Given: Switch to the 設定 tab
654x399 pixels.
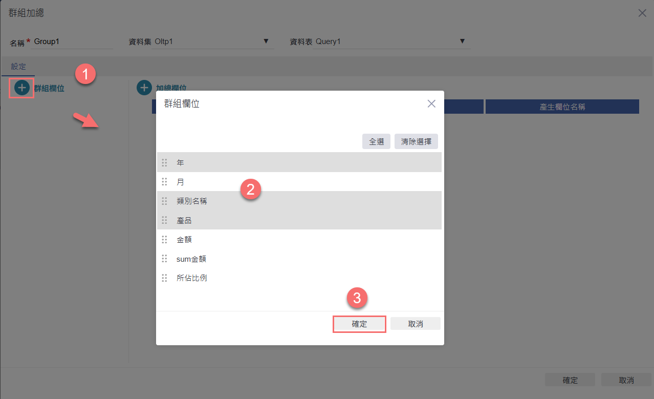Looking at the screenshot, I should [x=18, y=67].
